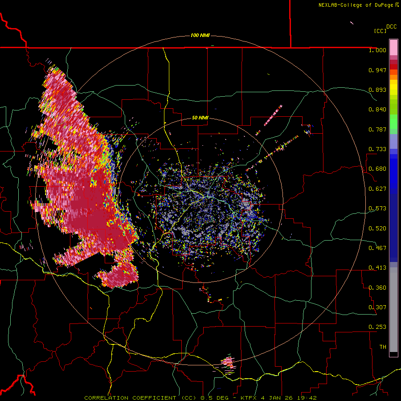Click the 1.000 scale value
The height and width of the screenshot is (401, 401).
pyautogui.click(x=377, y=50)
